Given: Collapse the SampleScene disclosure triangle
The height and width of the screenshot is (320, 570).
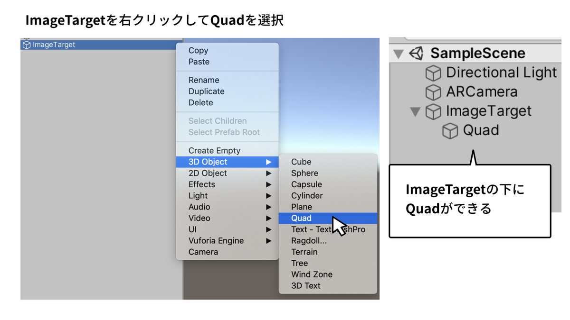Looking at the screenshot, I should (x=398, y=53).
